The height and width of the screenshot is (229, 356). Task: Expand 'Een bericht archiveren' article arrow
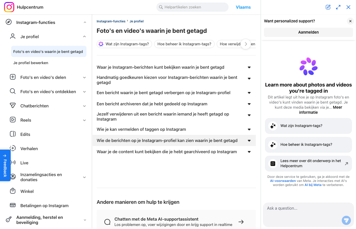(249, 104)
